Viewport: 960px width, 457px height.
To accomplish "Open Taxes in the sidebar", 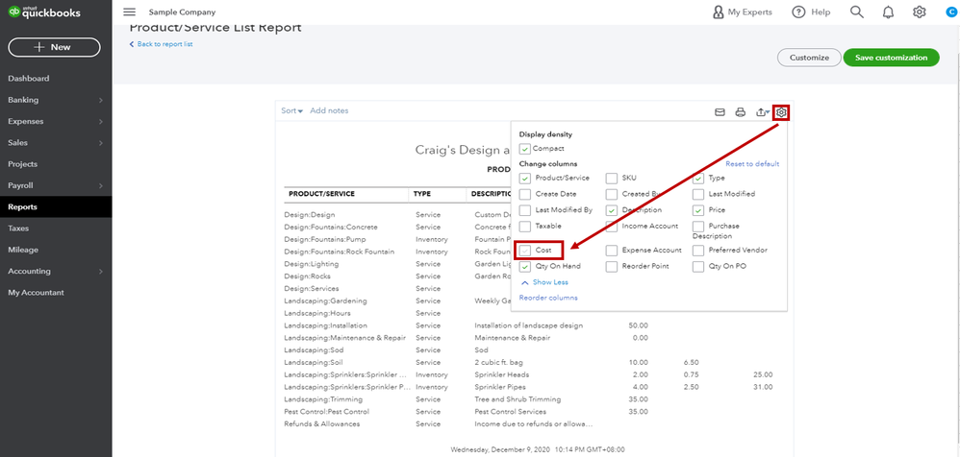I will pyautogui.click(x=56, y=228).
